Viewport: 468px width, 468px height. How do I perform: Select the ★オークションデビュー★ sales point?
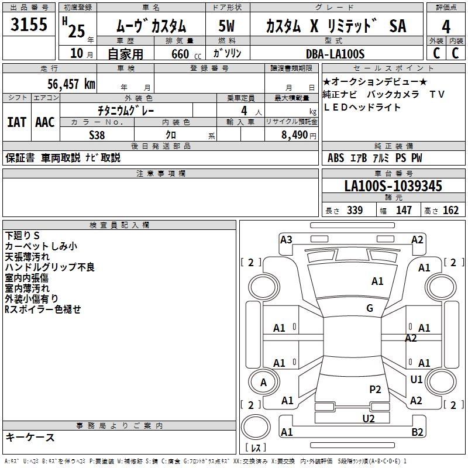375,82
